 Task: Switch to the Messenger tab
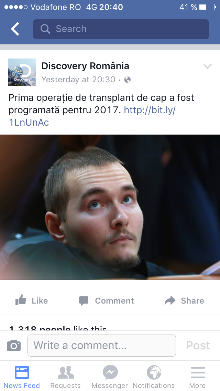(110, 377)
